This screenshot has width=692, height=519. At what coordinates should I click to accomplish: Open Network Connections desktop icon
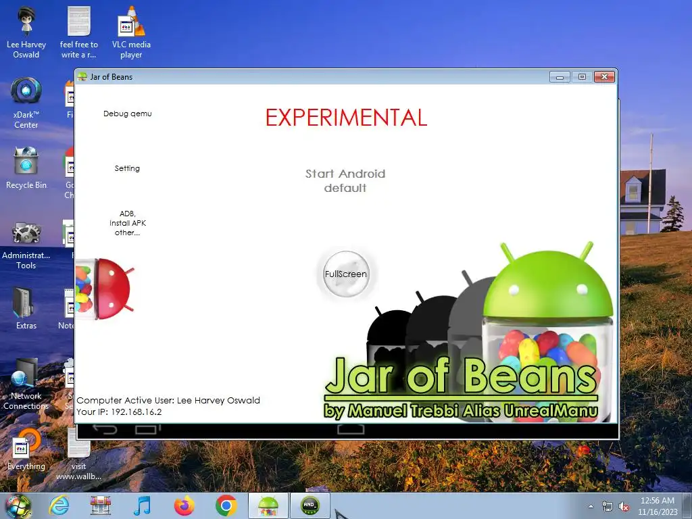point(26,385)
